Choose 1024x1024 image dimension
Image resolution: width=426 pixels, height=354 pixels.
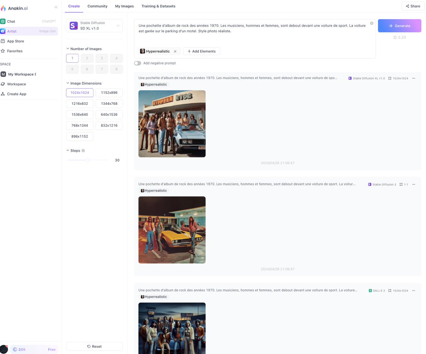(80, 93)
